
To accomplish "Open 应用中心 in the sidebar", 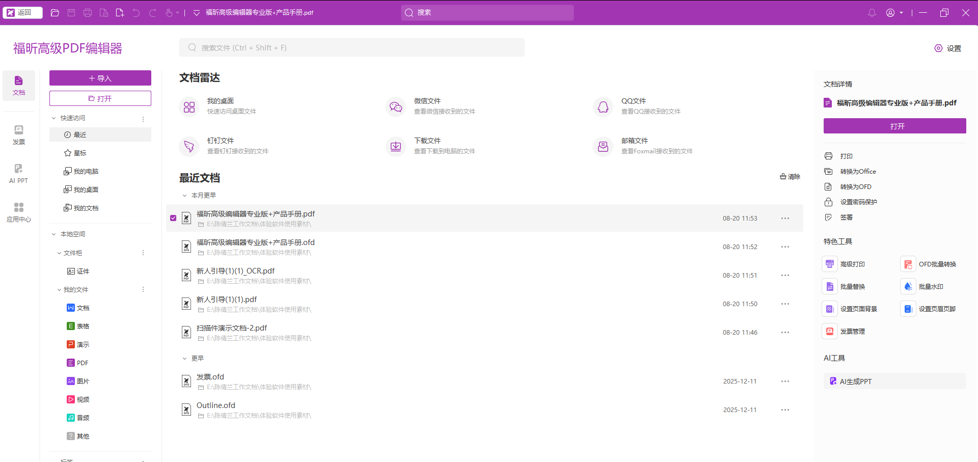I will point(19,212).
